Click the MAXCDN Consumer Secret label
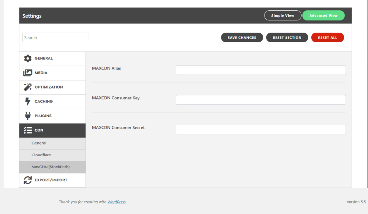This screenshot has height=214, width=368. tap(118, 128)
